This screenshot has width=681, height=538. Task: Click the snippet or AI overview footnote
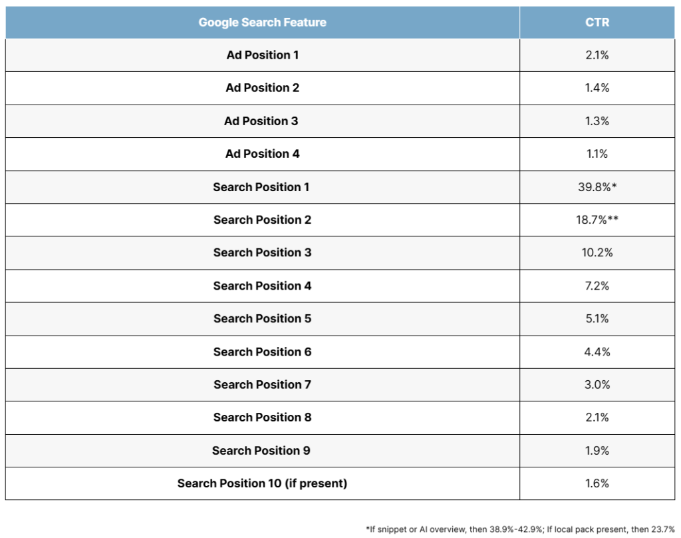point(520,529)
